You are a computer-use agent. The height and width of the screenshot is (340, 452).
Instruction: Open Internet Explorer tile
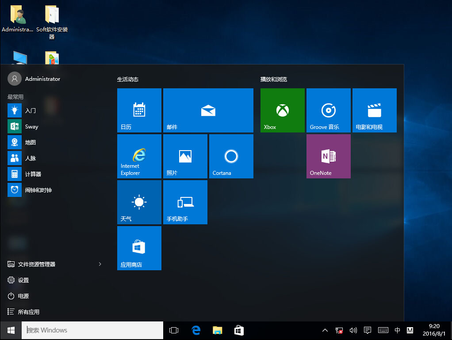pyautogui.click(x=139, y=156)
